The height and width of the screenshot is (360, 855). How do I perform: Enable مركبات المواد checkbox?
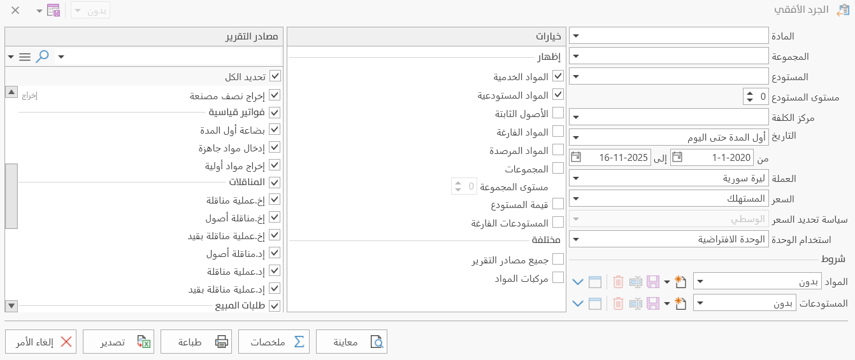[557, 278]
